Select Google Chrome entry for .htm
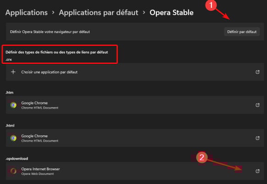267x184 pixels. point(135,105)
